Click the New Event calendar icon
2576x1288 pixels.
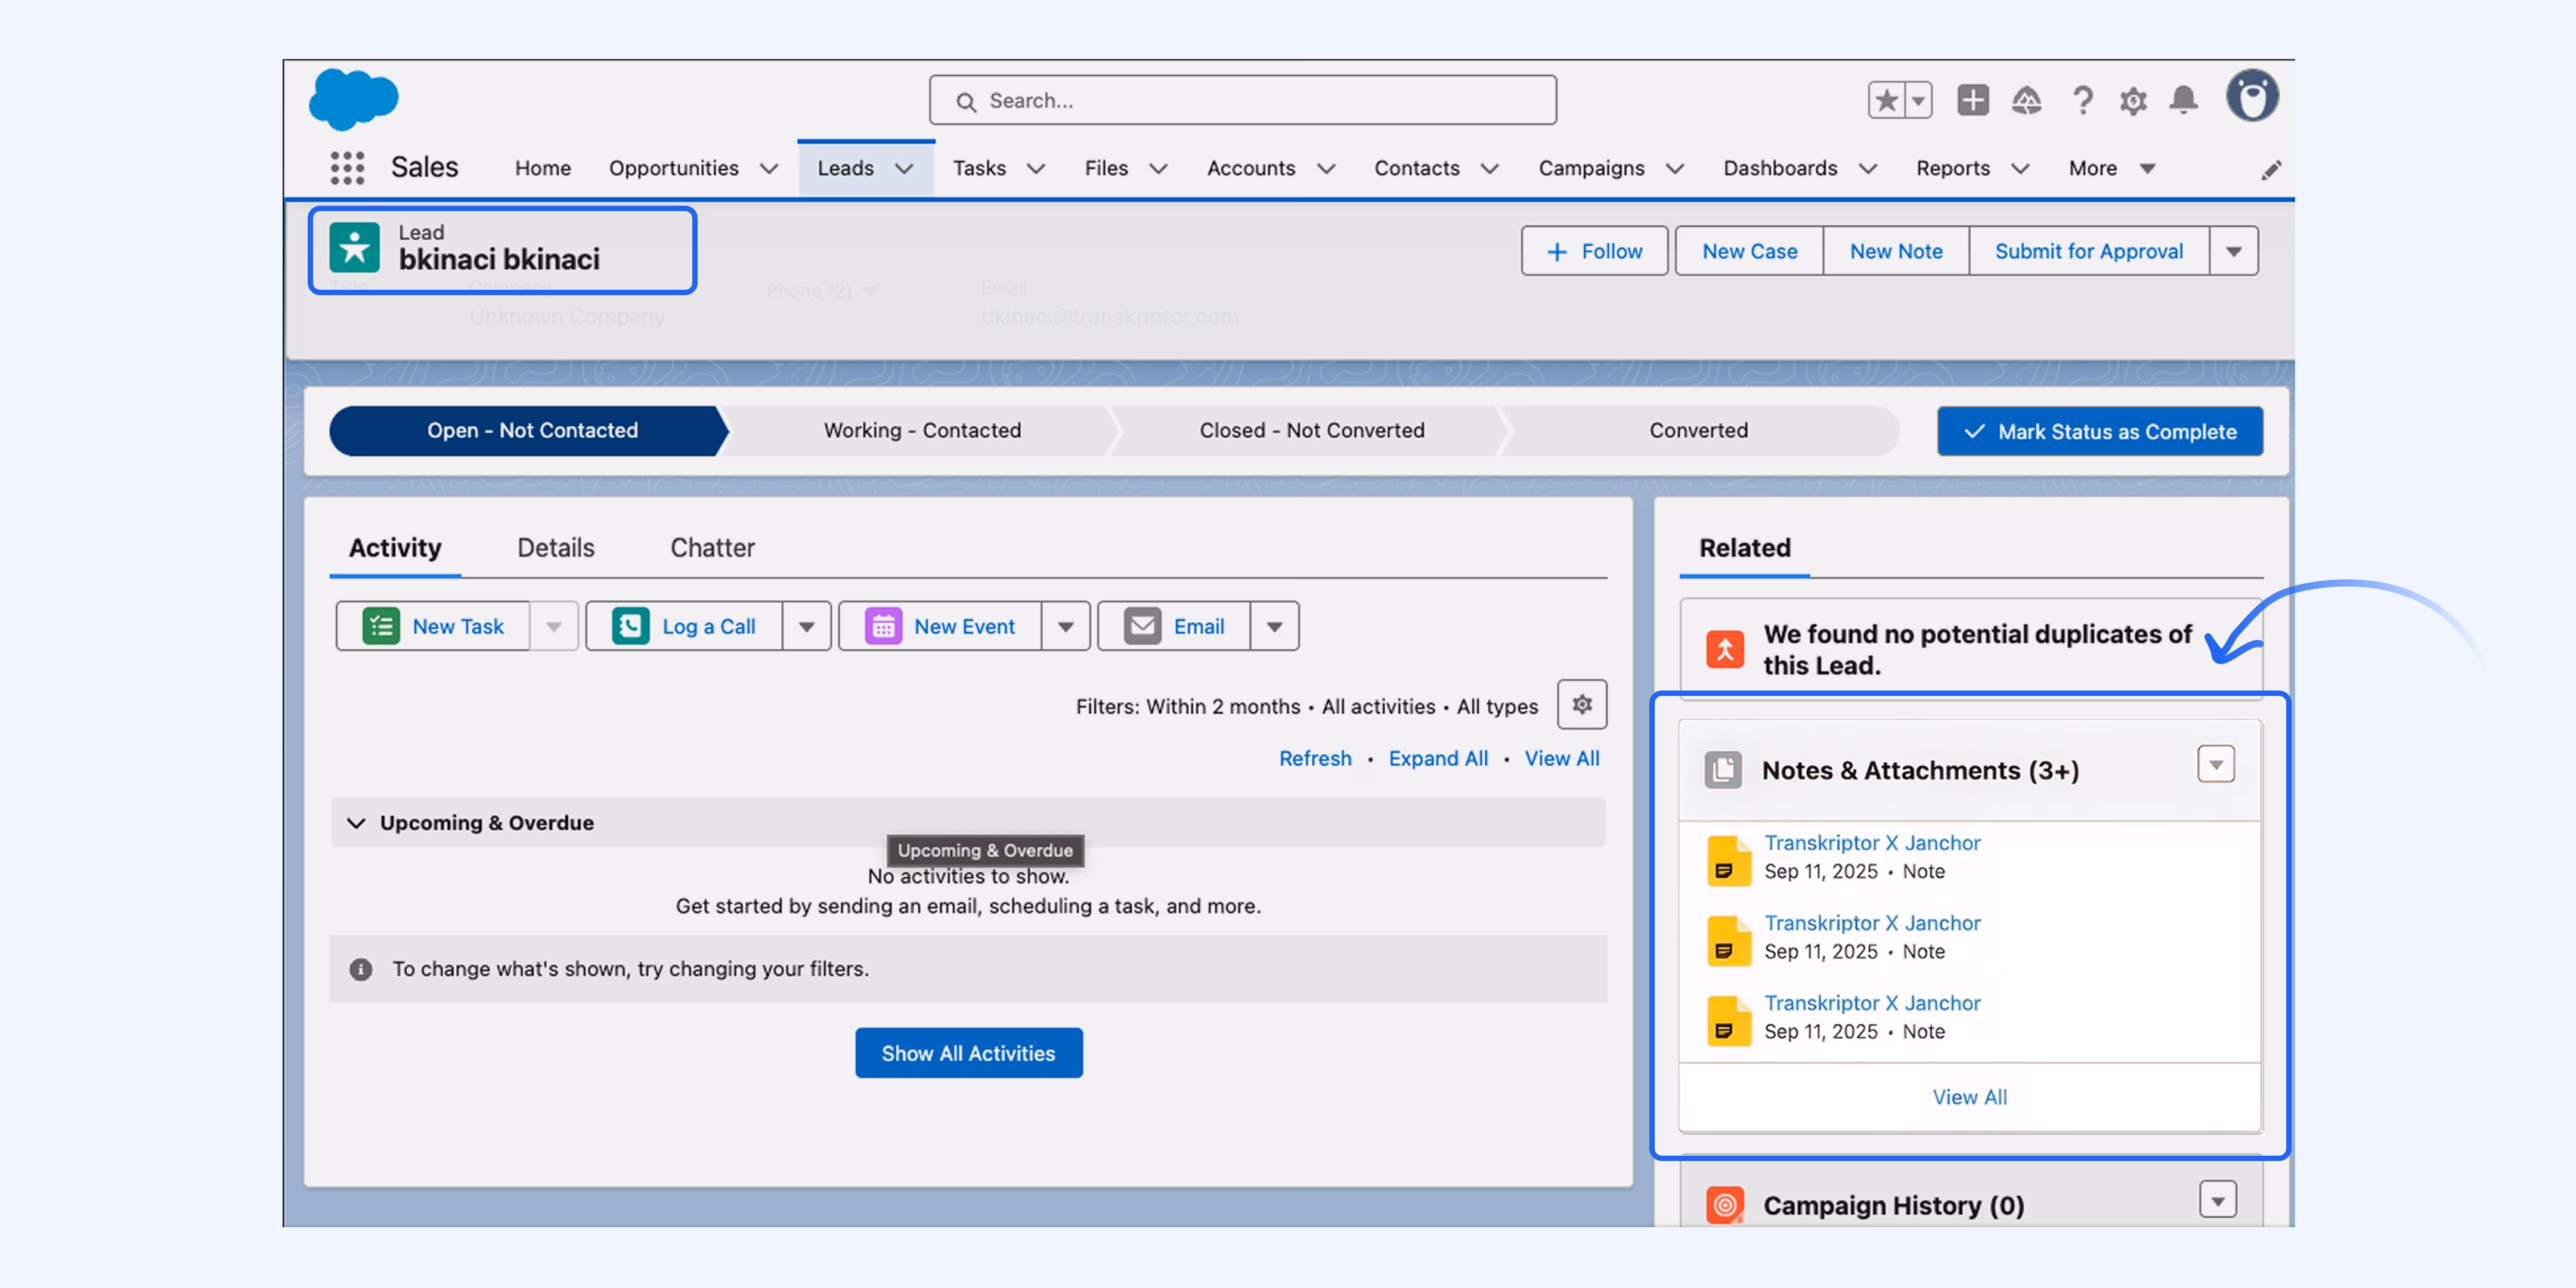coord(884,625)
